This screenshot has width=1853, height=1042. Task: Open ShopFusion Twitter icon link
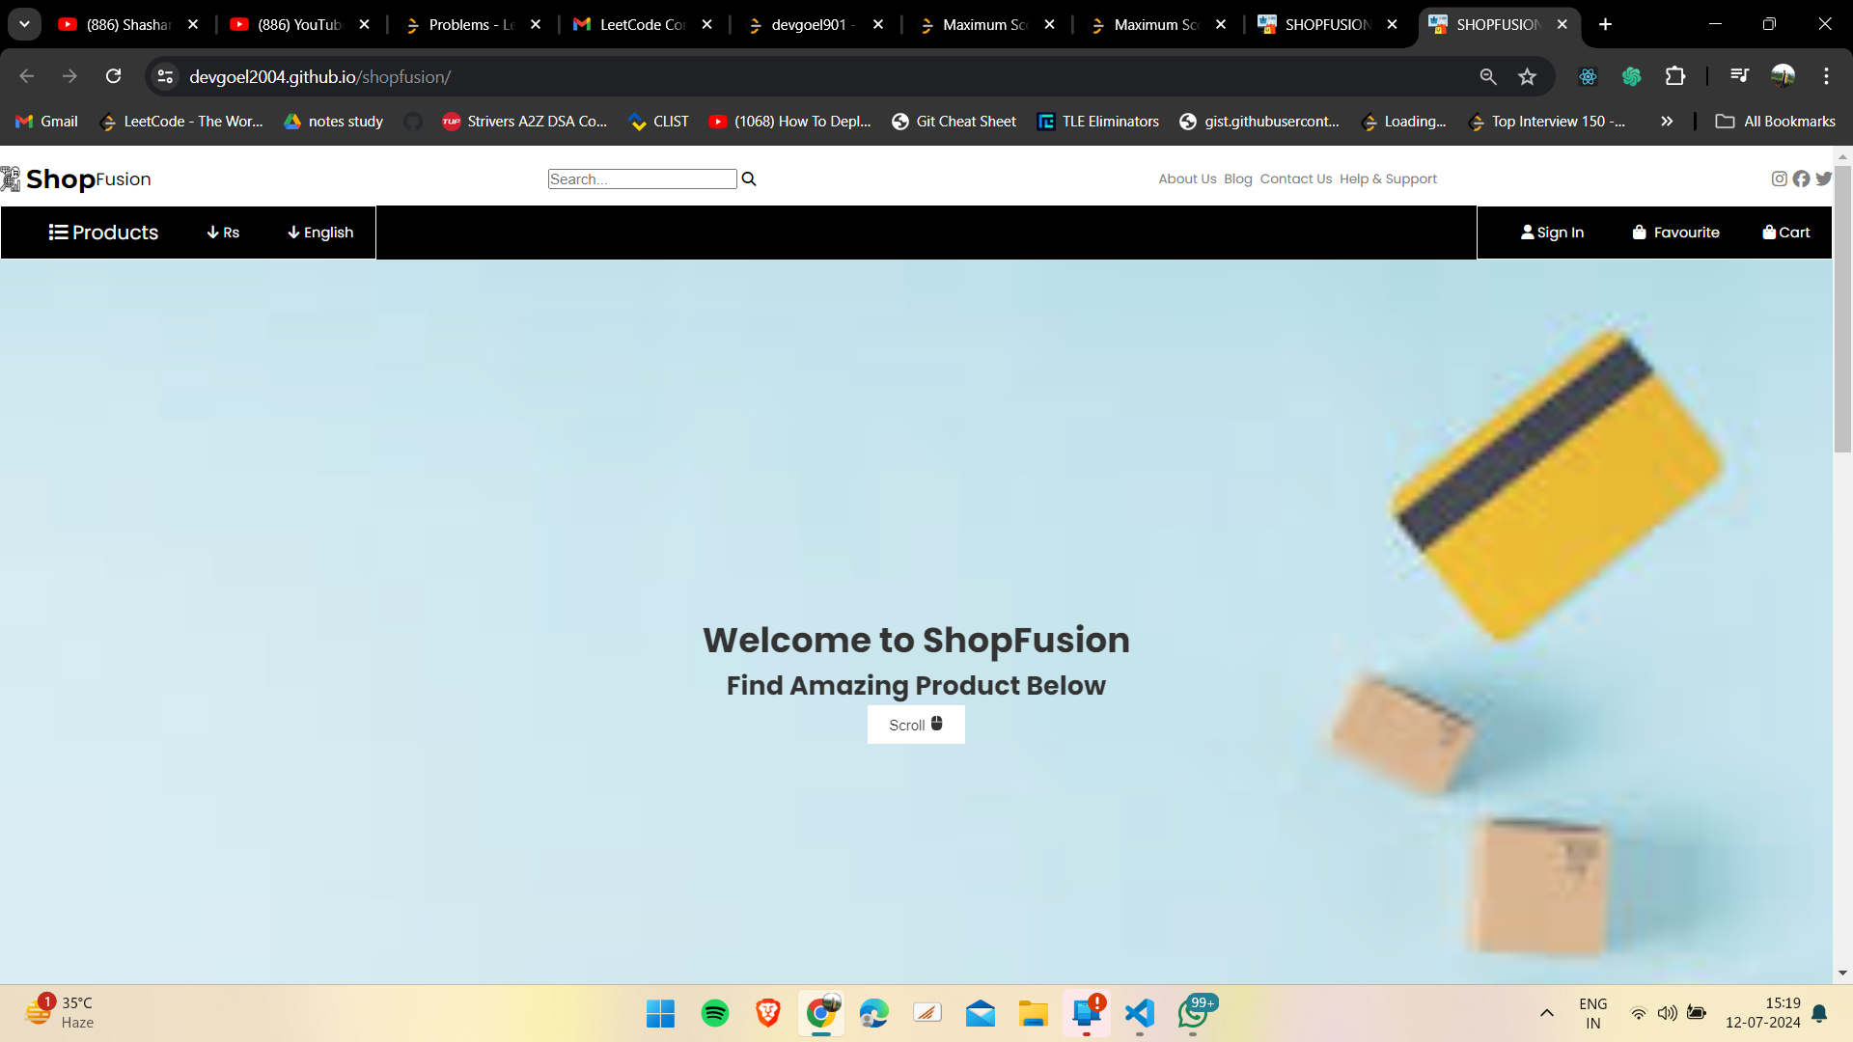(1823, 178)
